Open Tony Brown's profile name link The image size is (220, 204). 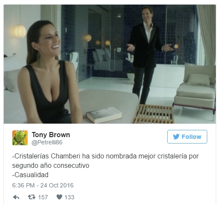pyautogui.click(x=51, y=135)
